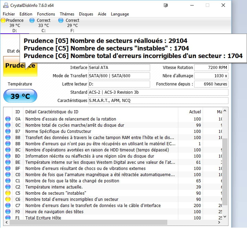This screenshot has width=247, height=229.
Task: Click the blue status icon of row C7
Action: point(8,206)
